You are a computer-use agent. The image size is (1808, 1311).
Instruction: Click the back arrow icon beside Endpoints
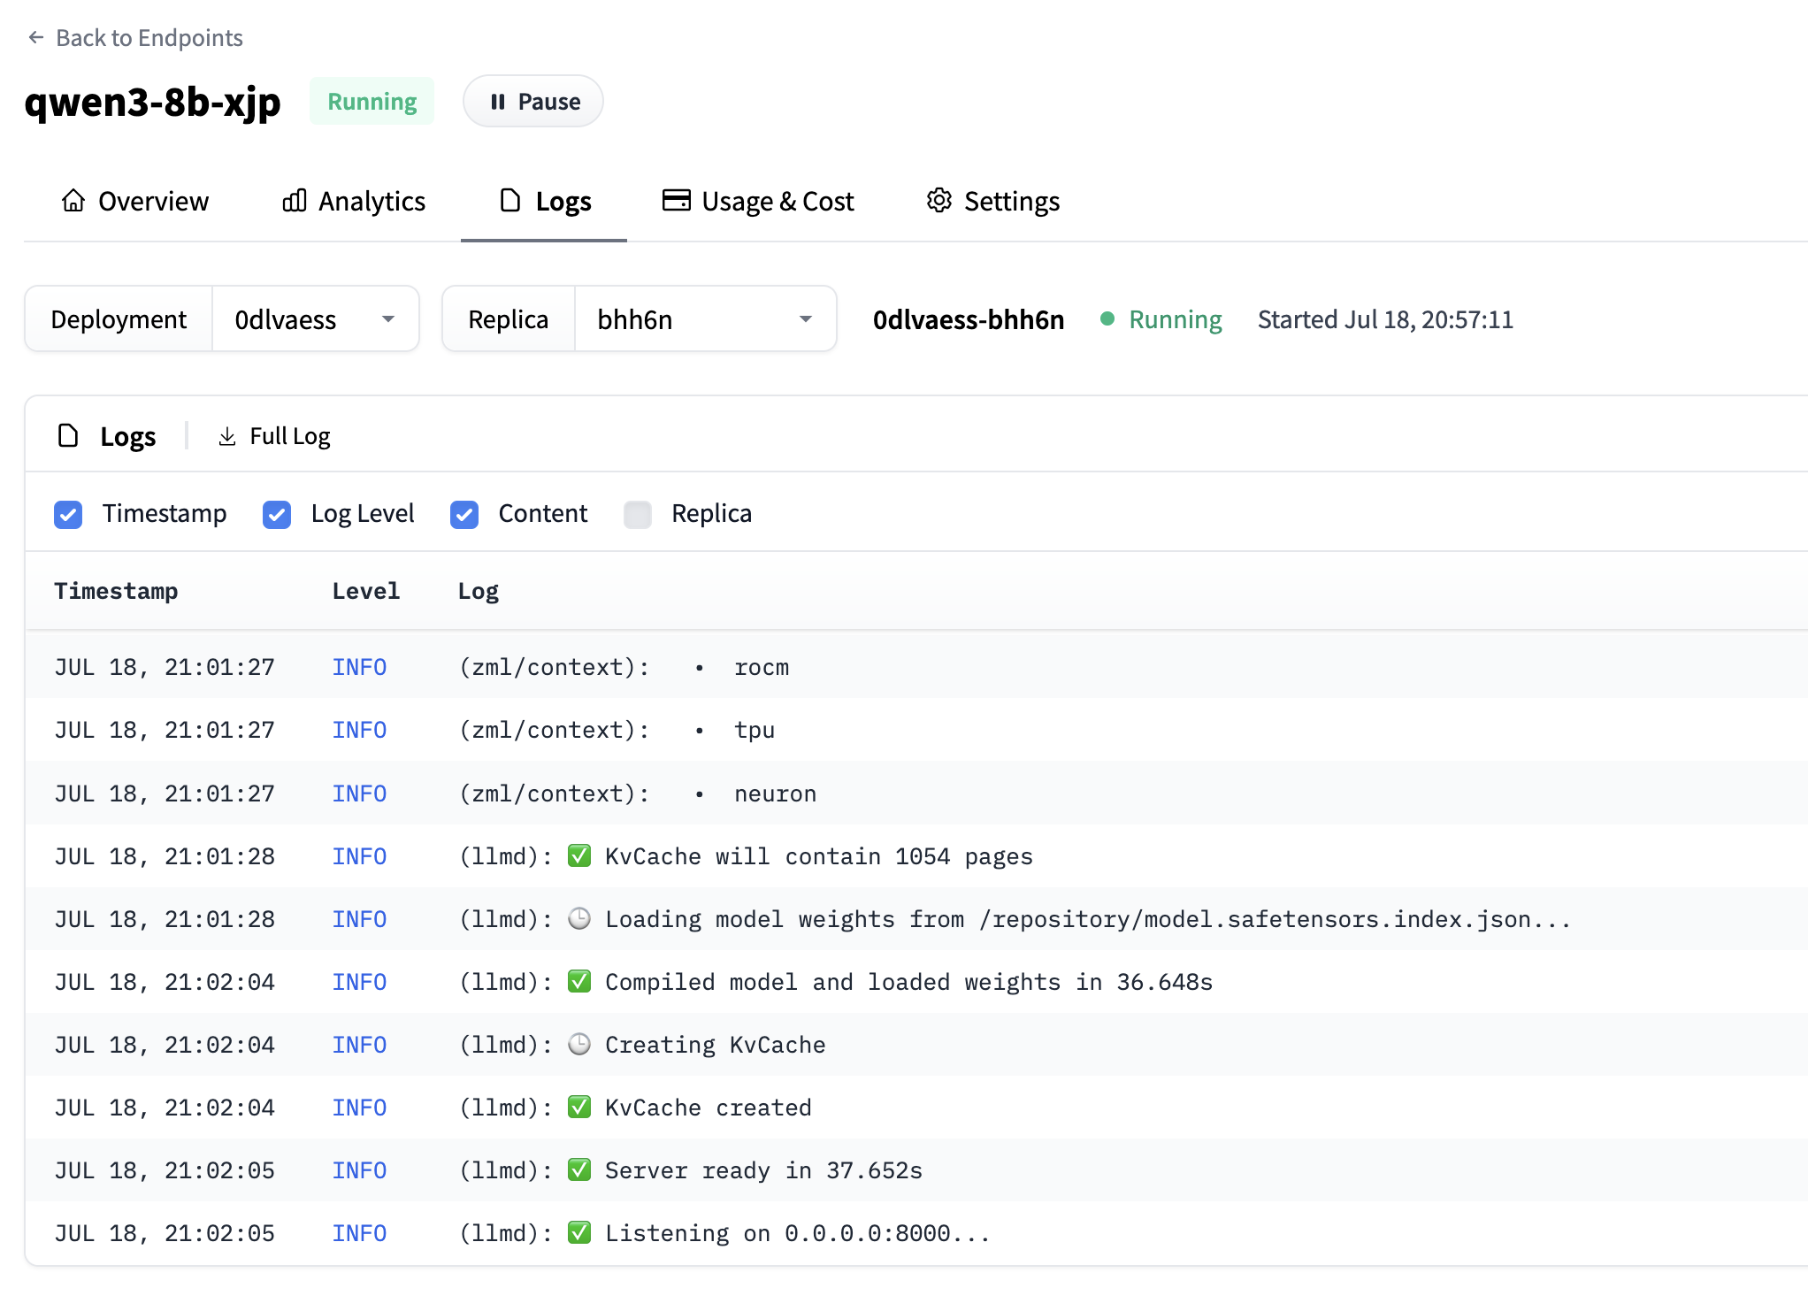point(36,37)
